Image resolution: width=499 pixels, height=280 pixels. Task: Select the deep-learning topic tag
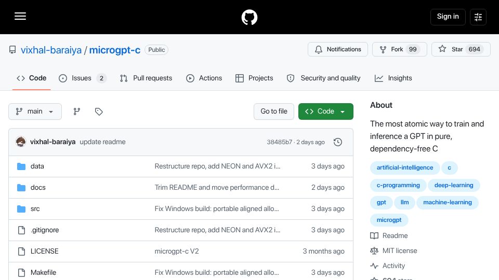pyautogui.click(x=454, y=185)
